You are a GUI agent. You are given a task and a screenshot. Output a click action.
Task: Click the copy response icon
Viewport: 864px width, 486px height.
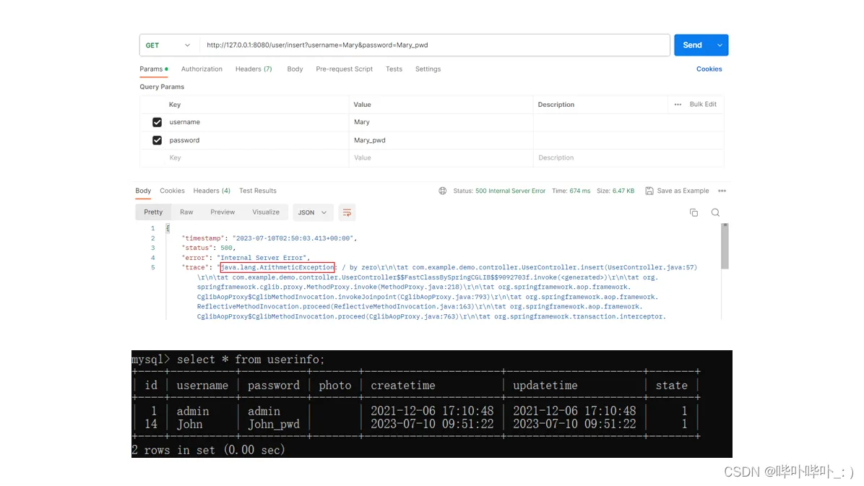[x=694, y=213]
